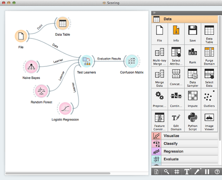Add the Select Data widget

click(x=209, y=78)
